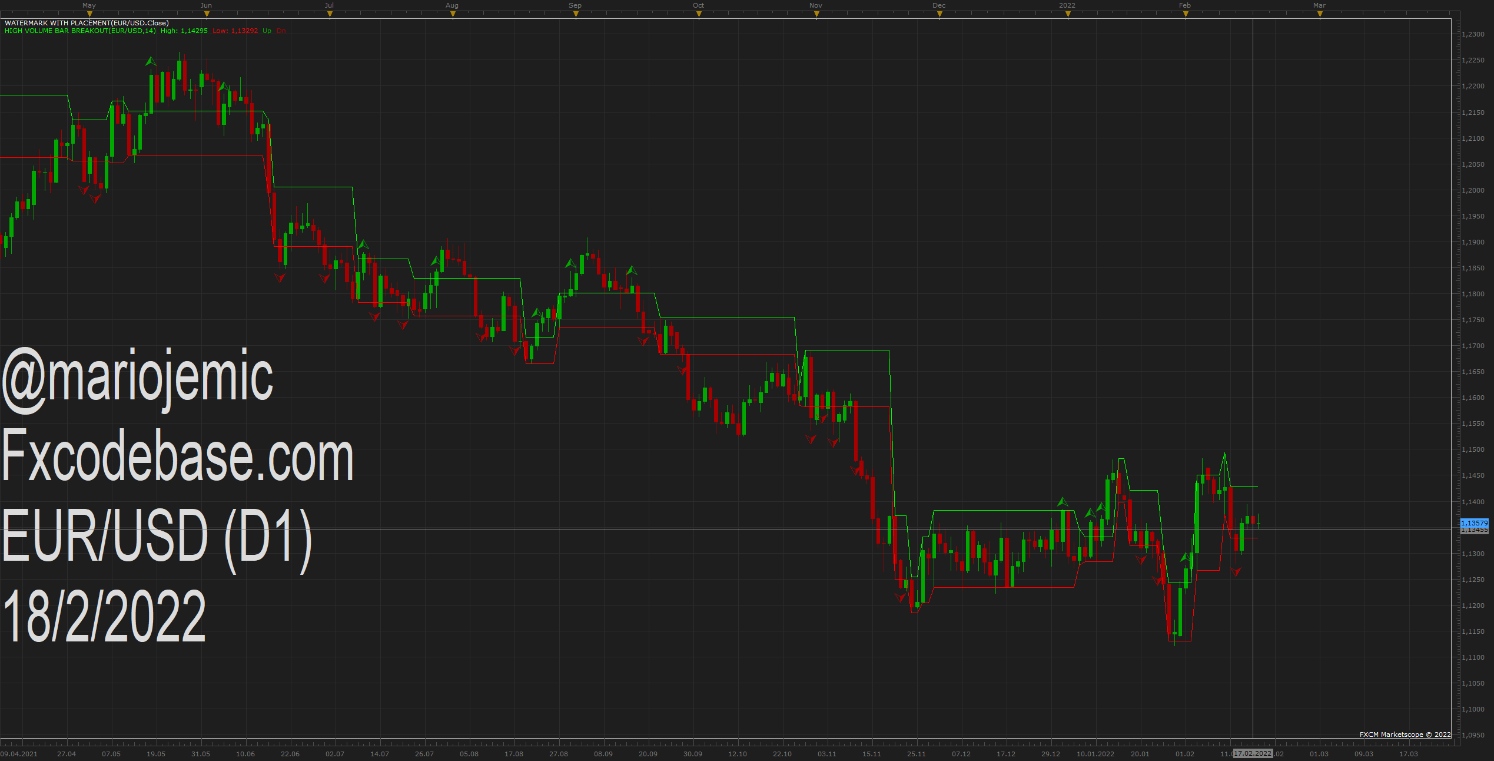Click the FXCM Marketscope © 2022 label
Image resolution: width=1494 pixels, height=761 pixels.
[1405, 734]
